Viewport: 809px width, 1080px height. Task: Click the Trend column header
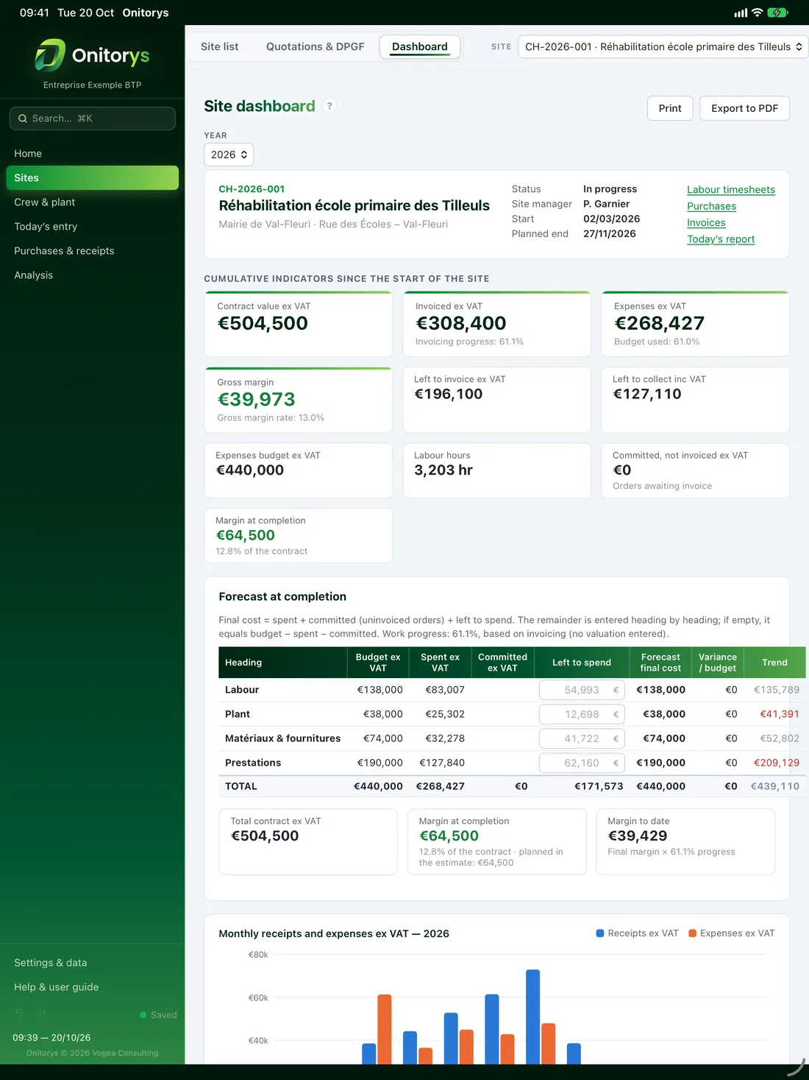(x=774, y=663)
